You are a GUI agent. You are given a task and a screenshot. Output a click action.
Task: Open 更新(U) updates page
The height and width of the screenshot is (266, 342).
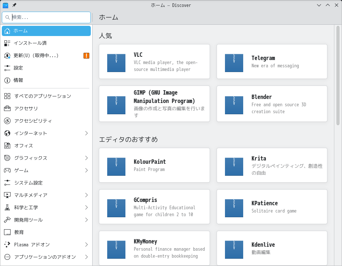tap(46, 56)
